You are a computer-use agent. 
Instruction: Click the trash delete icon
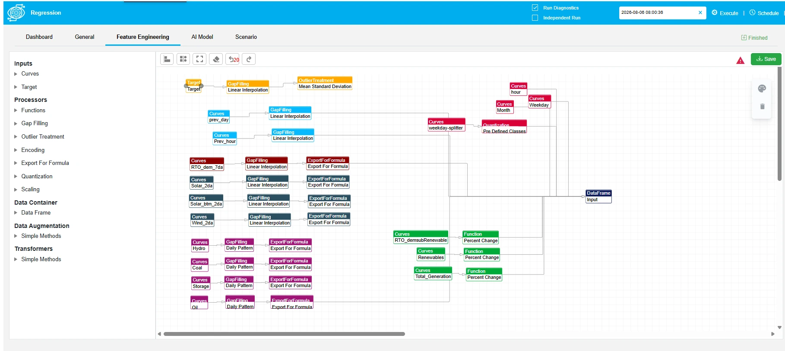pos(762,106)
